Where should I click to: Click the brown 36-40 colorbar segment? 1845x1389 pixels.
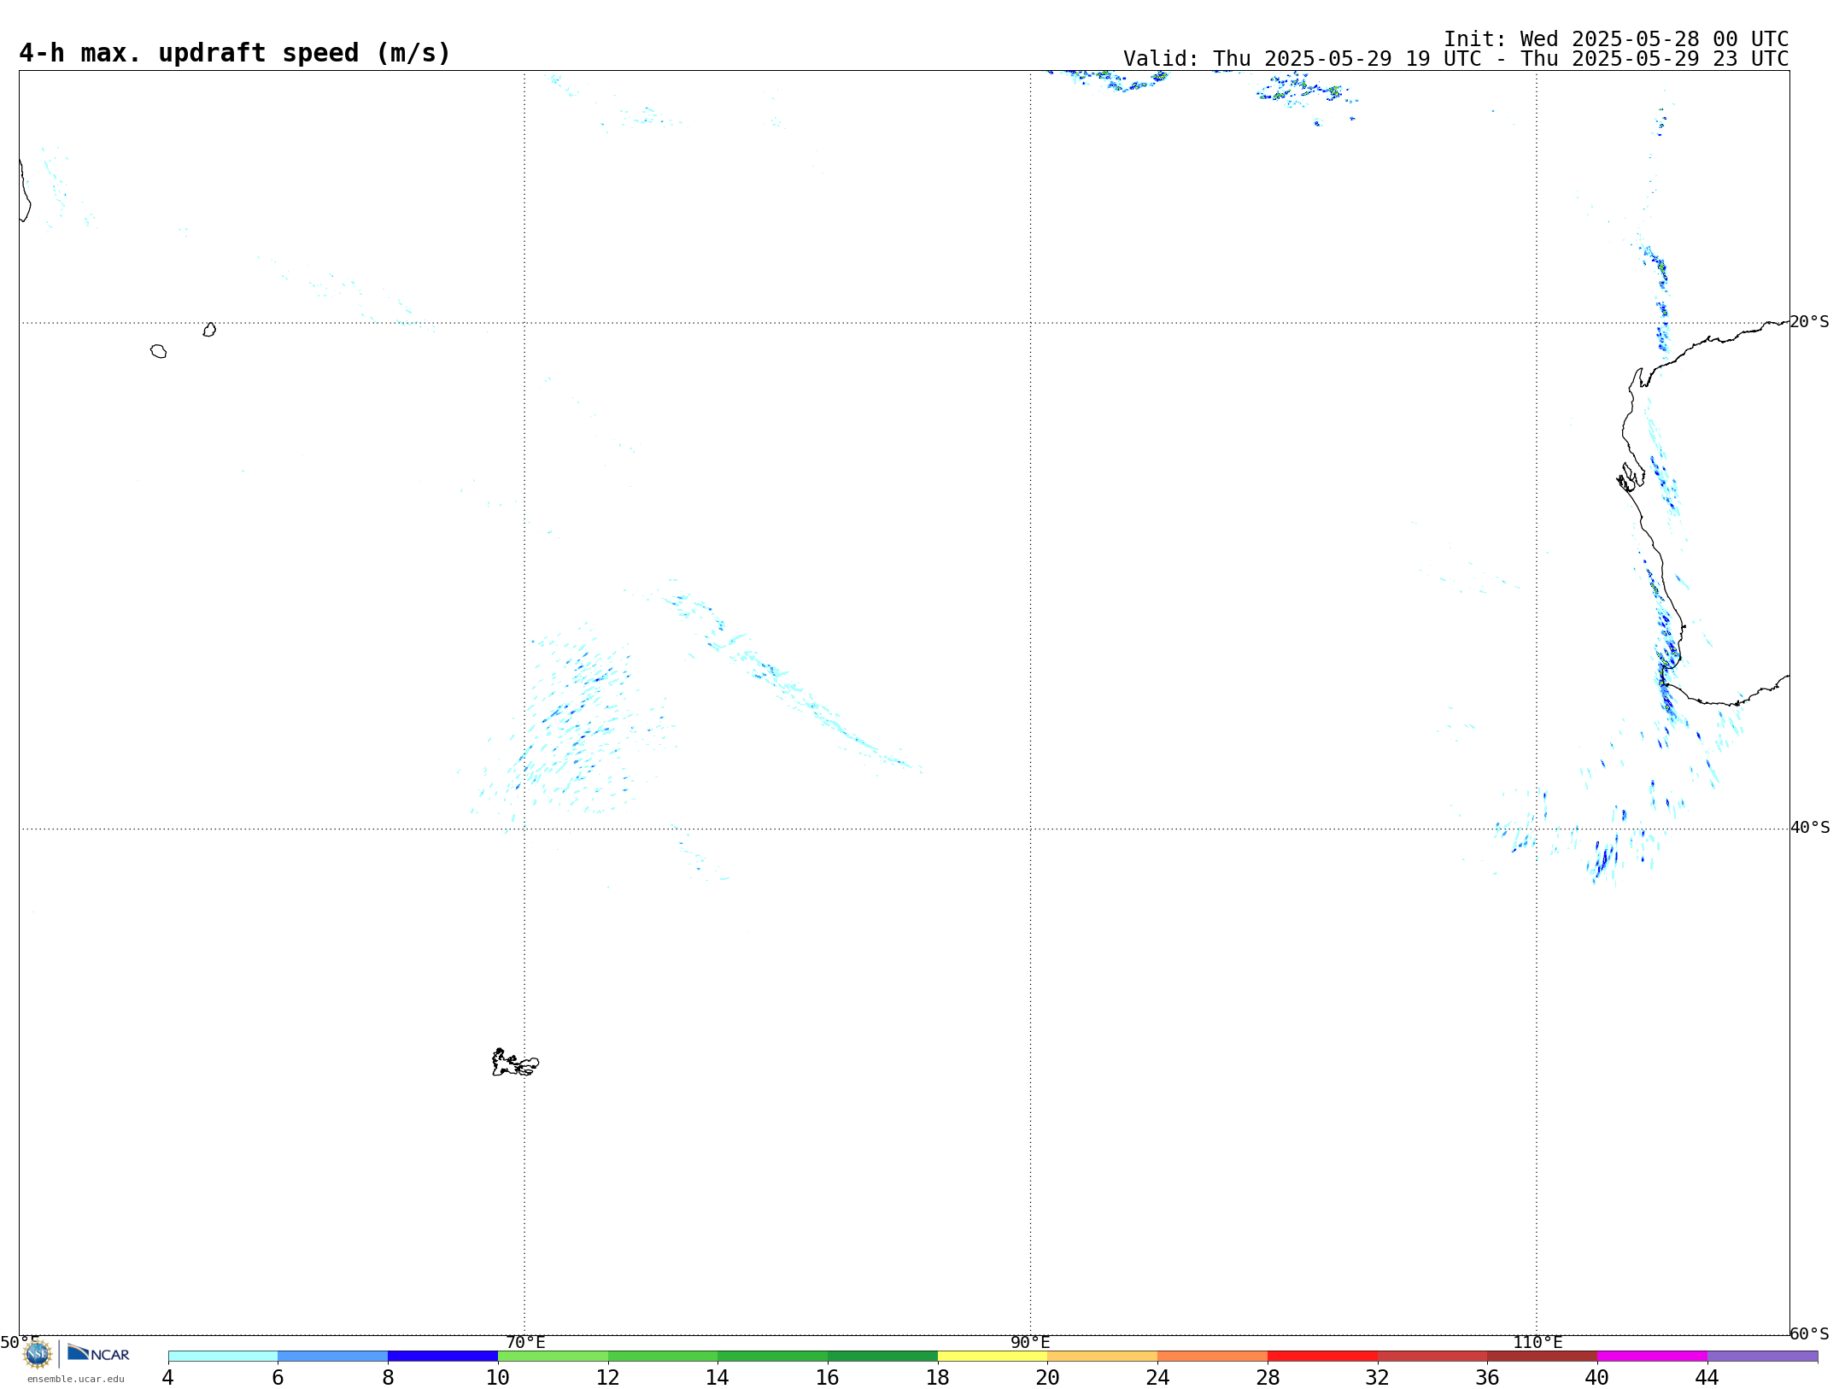1543,1357
